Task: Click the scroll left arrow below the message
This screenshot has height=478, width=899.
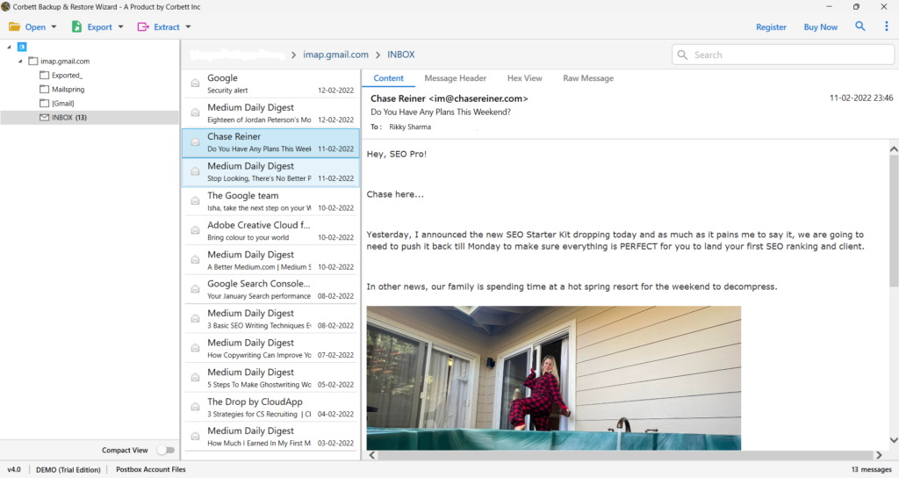Action: click(x=372, y=455)
